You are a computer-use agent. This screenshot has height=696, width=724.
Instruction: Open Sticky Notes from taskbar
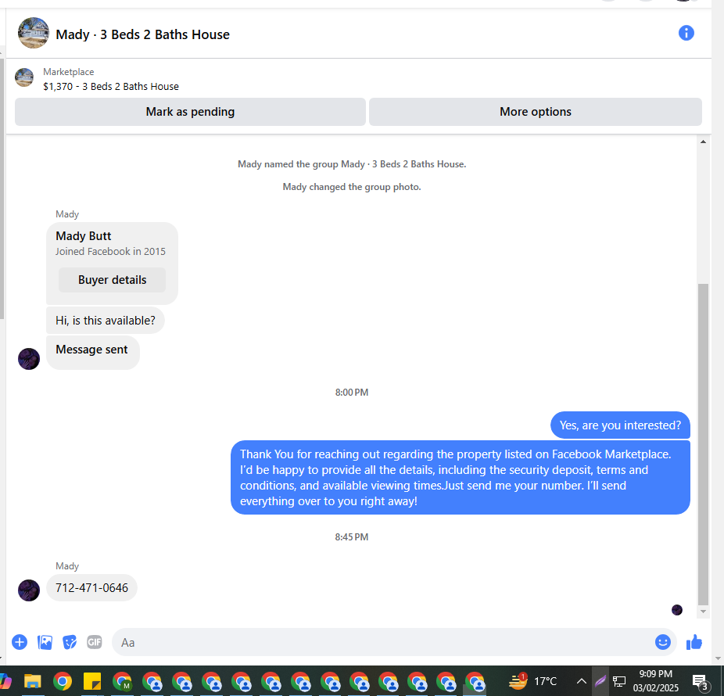pos(92,681)
